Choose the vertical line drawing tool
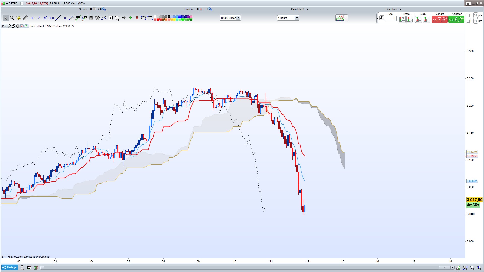Image resolution: width=484 pixels, height=272 pixels. pos(65,18)
